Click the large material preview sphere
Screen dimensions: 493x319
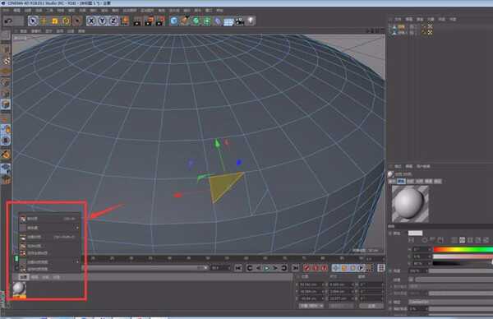410,204
